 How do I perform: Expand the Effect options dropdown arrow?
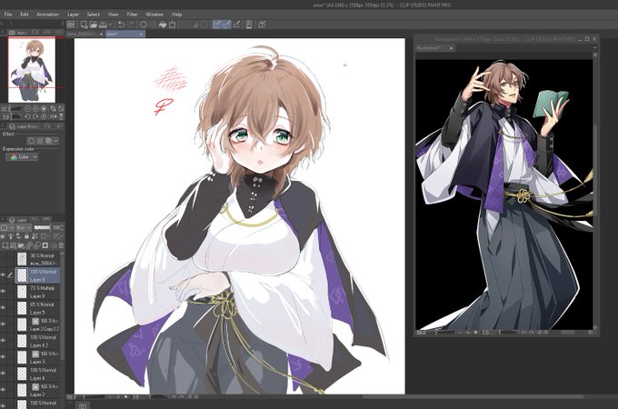[56, 141]
